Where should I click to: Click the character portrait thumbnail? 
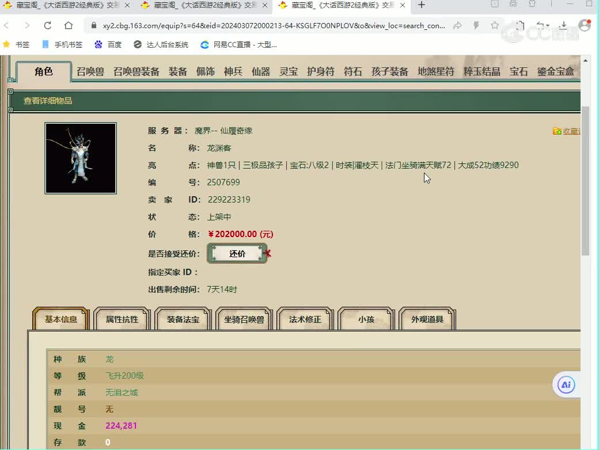coord(81,158)
